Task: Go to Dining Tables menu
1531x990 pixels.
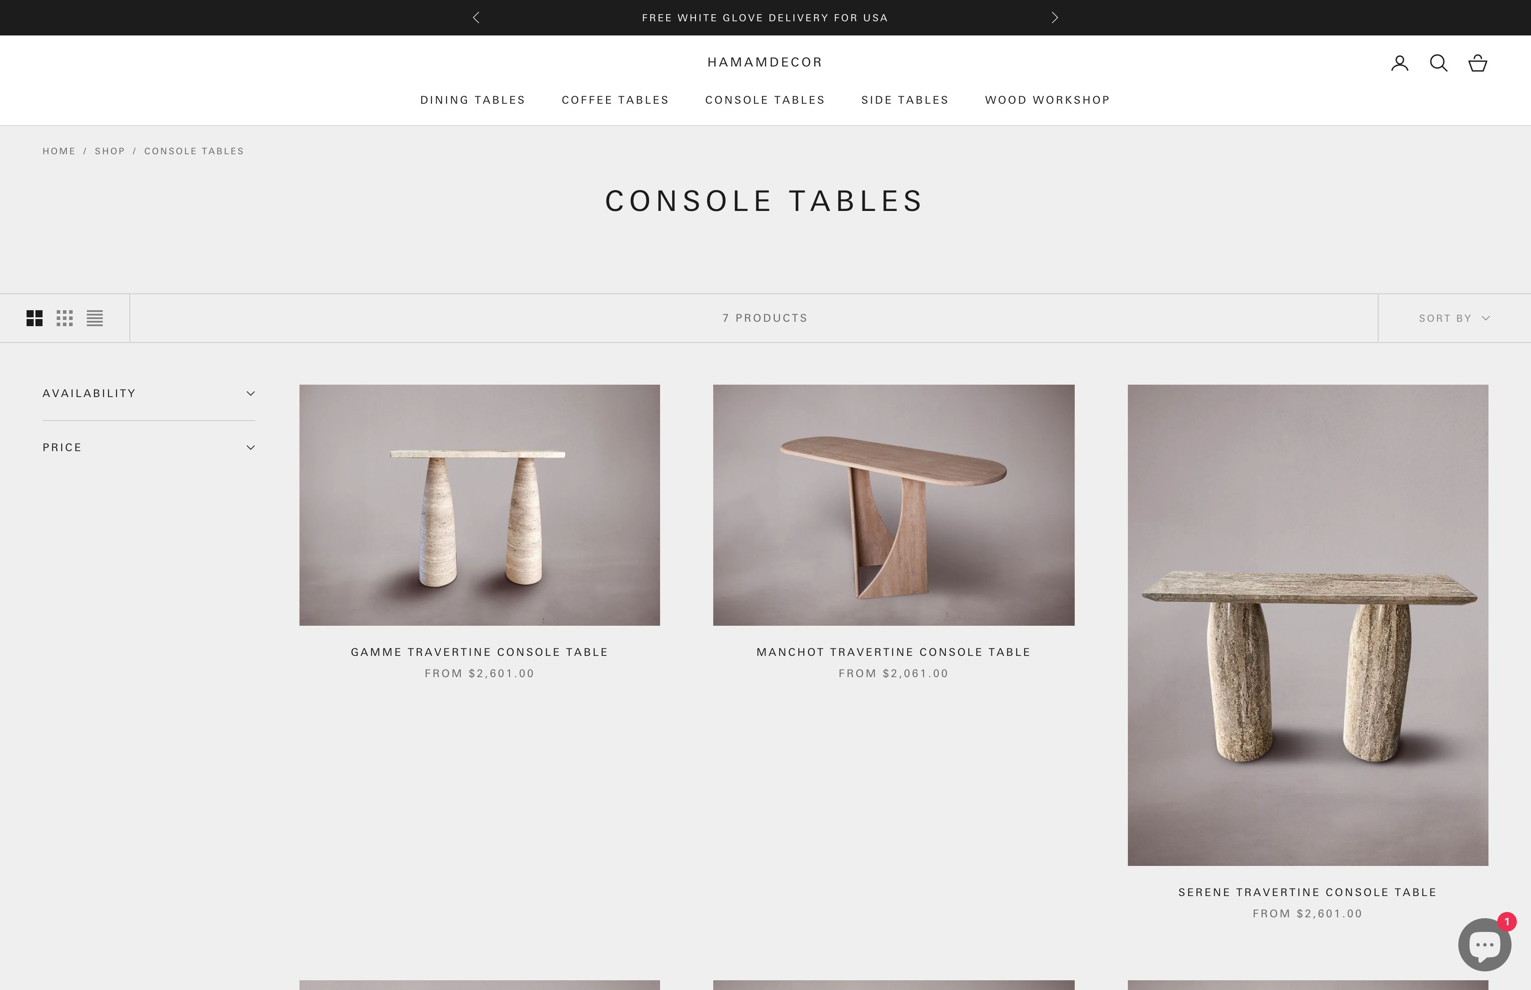Action: coord(472,100)
